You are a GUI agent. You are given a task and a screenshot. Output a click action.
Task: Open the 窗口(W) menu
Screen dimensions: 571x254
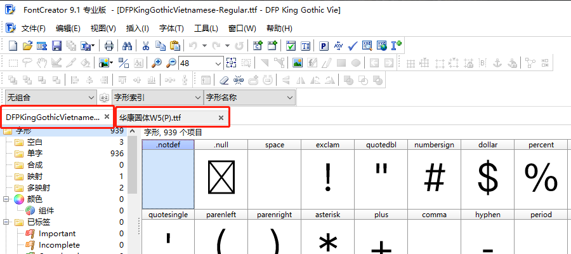pyautogui.click(x=242, y=29)
